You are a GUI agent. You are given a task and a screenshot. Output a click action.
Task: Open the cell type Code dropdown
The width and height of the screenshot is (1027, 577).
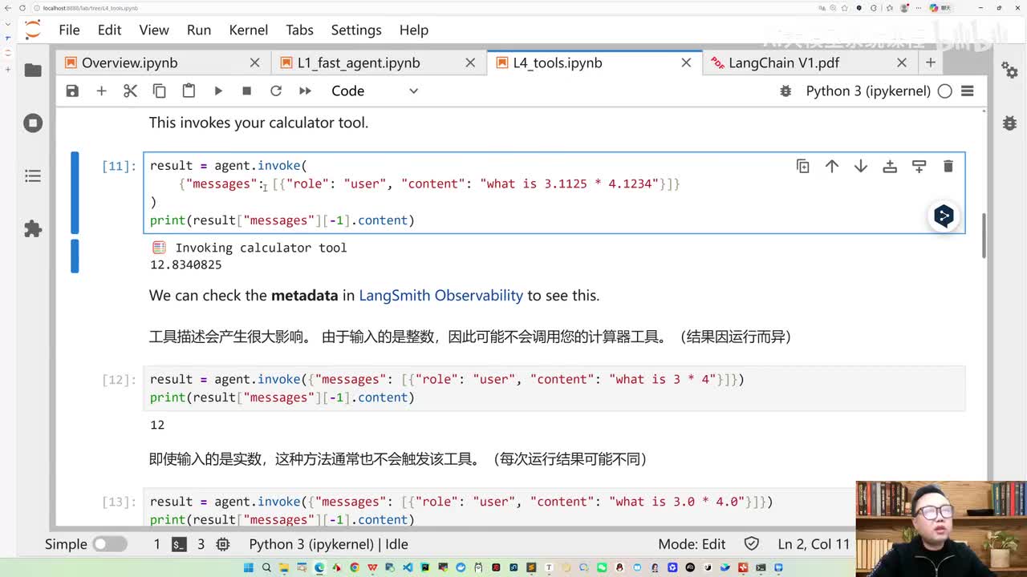pyautogui.click(x=375, y=91)
